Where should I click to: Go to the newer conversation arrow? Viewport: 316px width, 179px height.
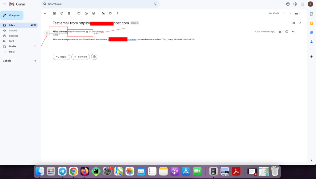click(284, 13)
